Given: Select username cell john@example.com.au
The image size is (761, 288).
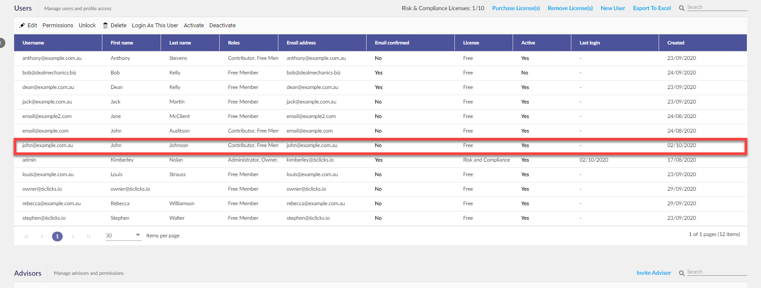Looking at the screenshot, I should coord(48,145).
